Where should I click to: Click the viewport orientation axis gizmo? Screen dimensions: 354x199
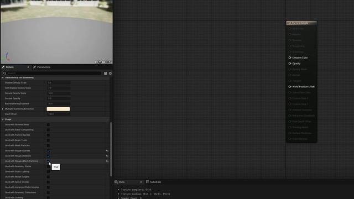(7, 57)
